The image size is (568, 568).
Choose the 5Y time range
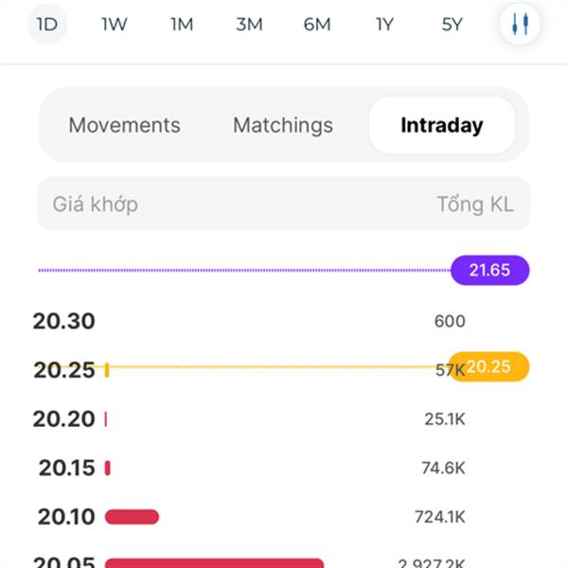coord(453,25)
